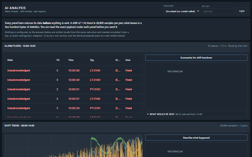This screenshot has width=252, height=157.
Task: Select the PT-2101 alarm at 13:02:24
Action: click(x=74, y=108)
